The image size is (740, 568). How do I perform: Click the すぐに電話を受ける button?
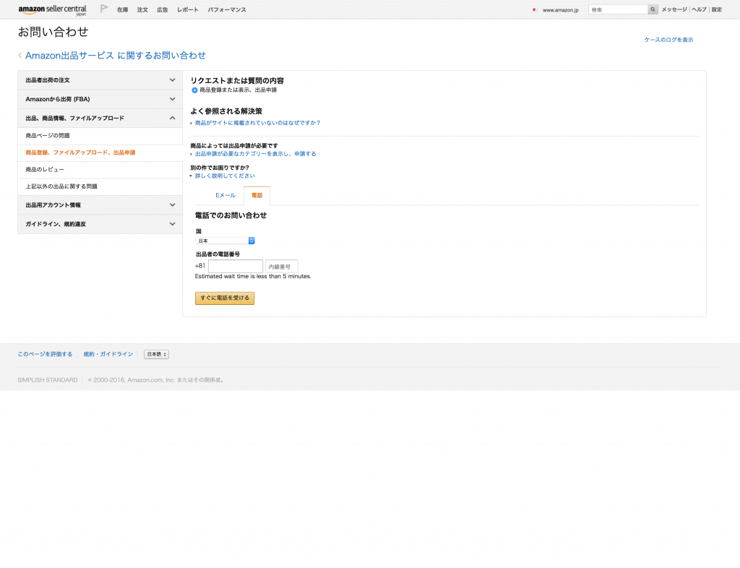(225, 298)
